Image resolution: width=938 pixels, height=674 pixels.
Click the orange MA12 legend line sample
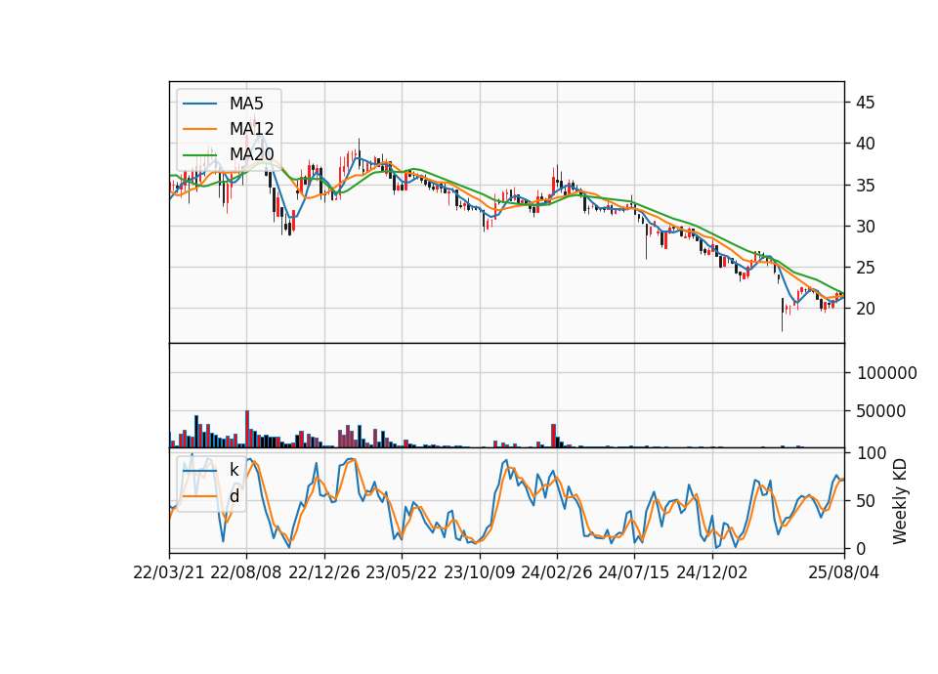point(199,129)
